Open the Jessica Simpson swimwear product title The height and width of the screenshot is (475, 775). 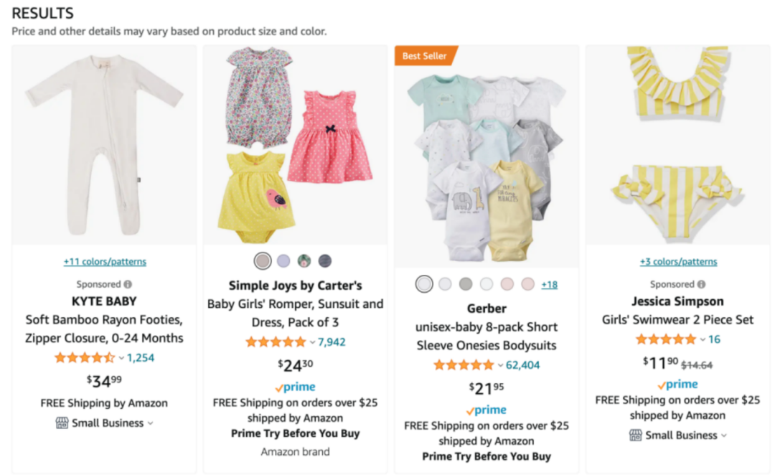677,320
